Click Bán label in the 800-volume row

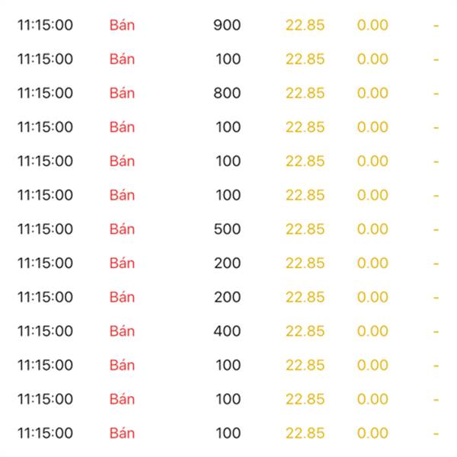(x=122, y=93)
